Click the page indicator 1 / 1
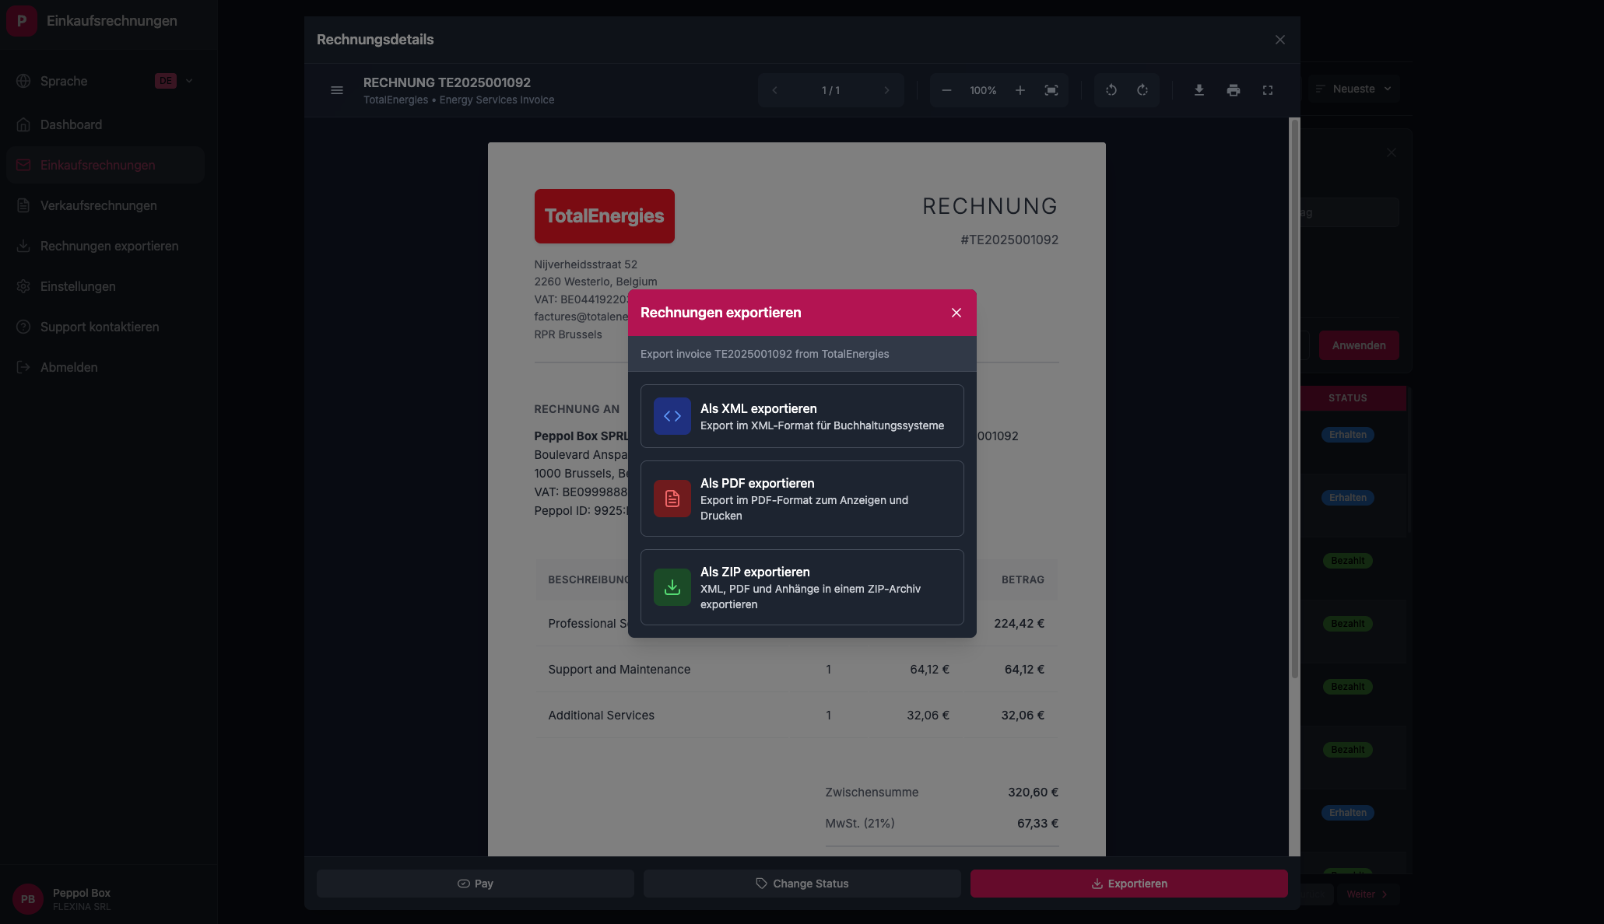 point(830,90)
